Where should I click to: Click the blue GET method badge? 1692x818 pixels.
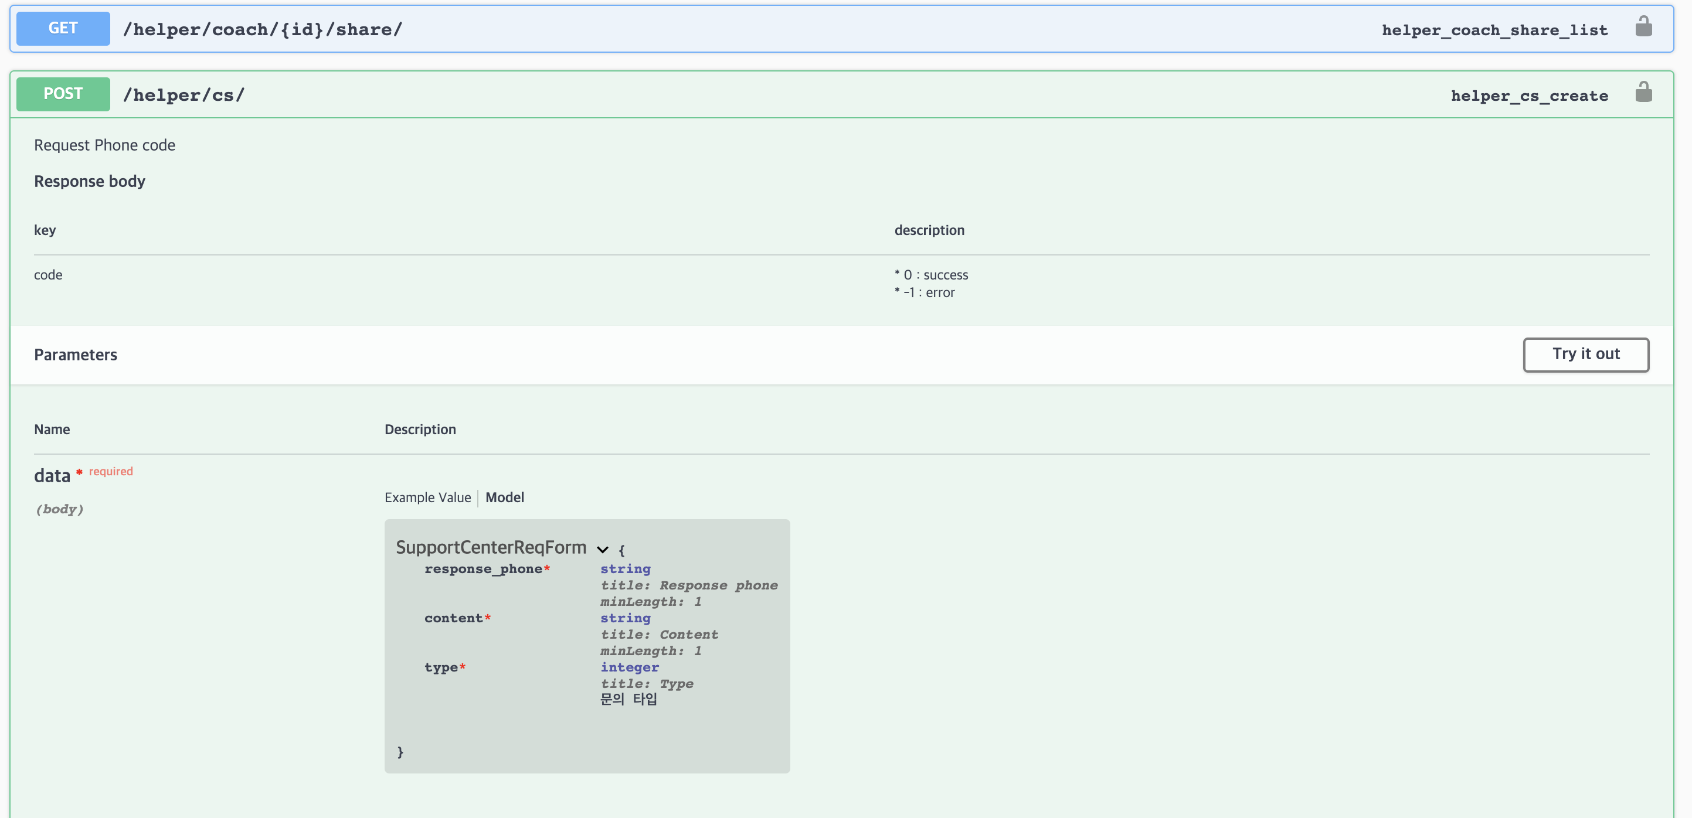click(x=63, y=28)
